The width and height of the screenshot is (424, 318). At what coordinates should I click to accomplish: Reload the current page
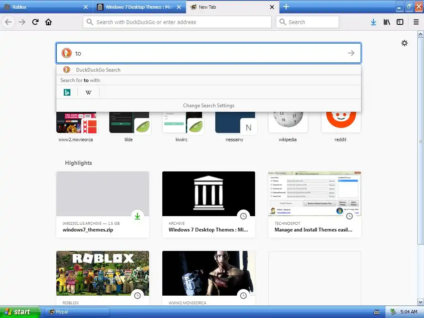point(35,22)
